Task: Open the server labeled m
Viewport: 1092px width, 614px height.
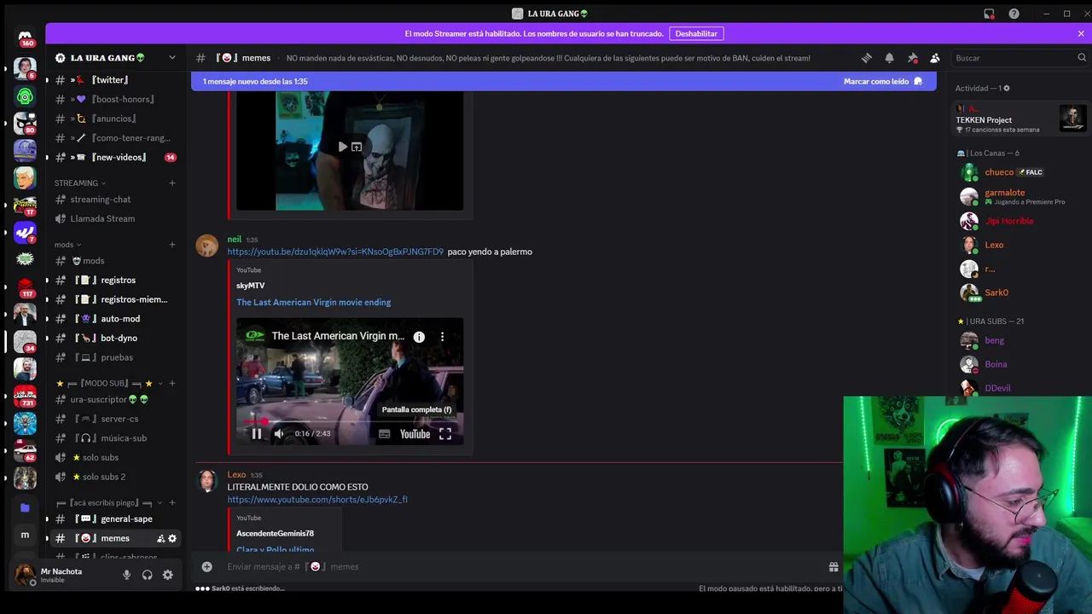Action: [x=25, y=535]
